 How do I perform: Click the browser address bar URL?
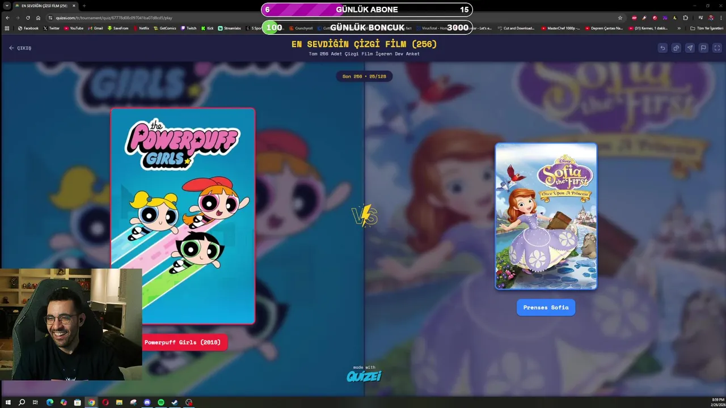click(x=113, y=18)
